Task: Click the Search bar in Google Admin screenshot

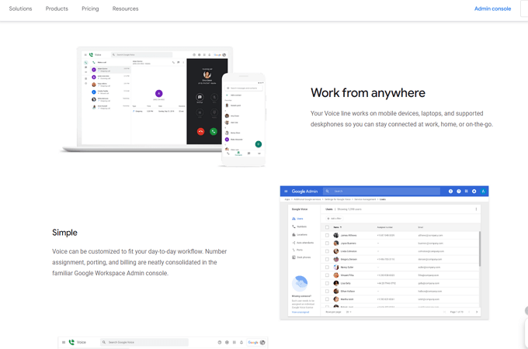Action: coord(381,192)
